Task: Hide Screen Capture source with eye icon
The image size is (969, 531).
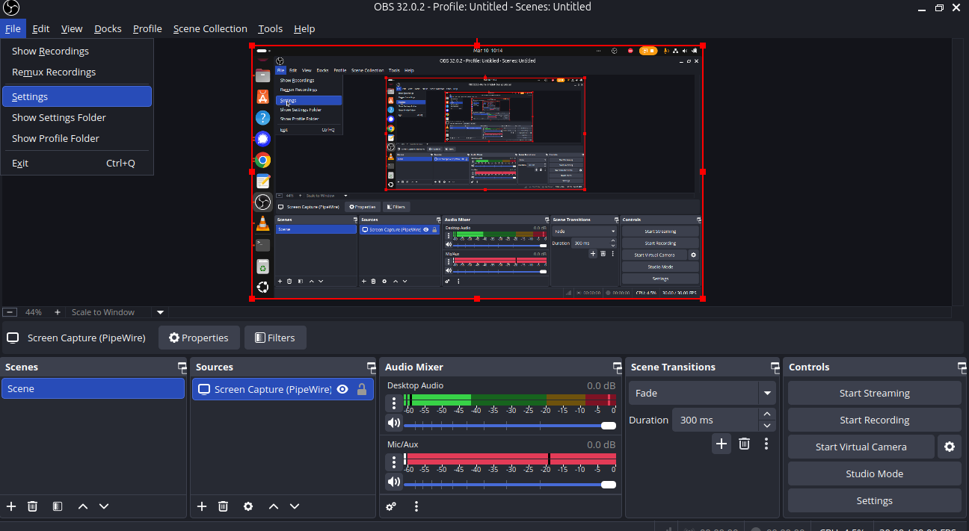Action: pyautogui.click(x=342, y=389)
